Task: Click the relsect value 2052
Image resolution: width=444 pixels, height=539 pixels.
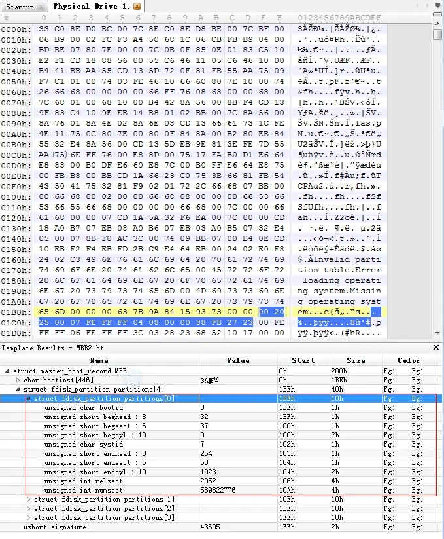Action: 208,481
